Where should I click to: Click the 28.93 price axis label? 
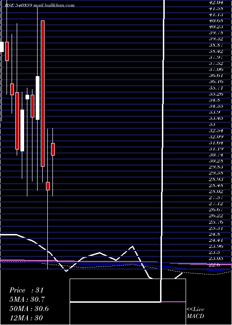pos(216,179)
